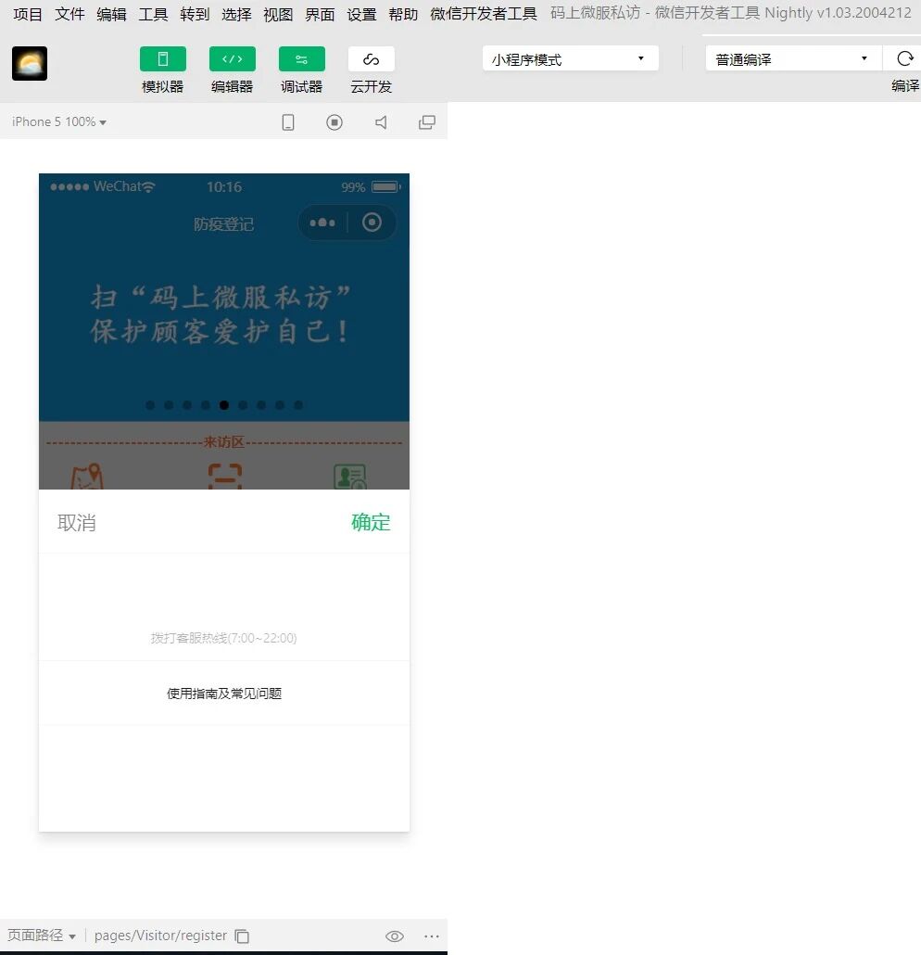This screenshot has width=921, height=955.
Task: Click the phone device orientation icon
Action: (x=288, y=122)
